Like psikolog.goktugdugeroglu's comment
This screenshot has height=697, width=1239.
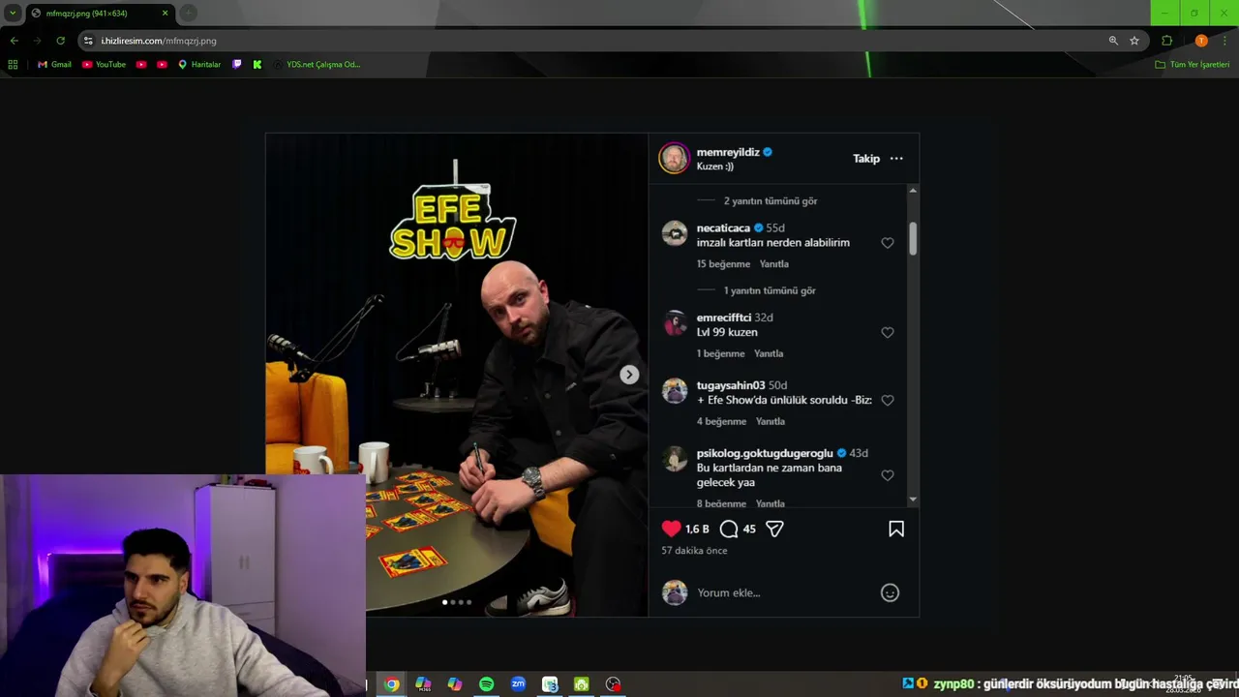click(888, 475)
